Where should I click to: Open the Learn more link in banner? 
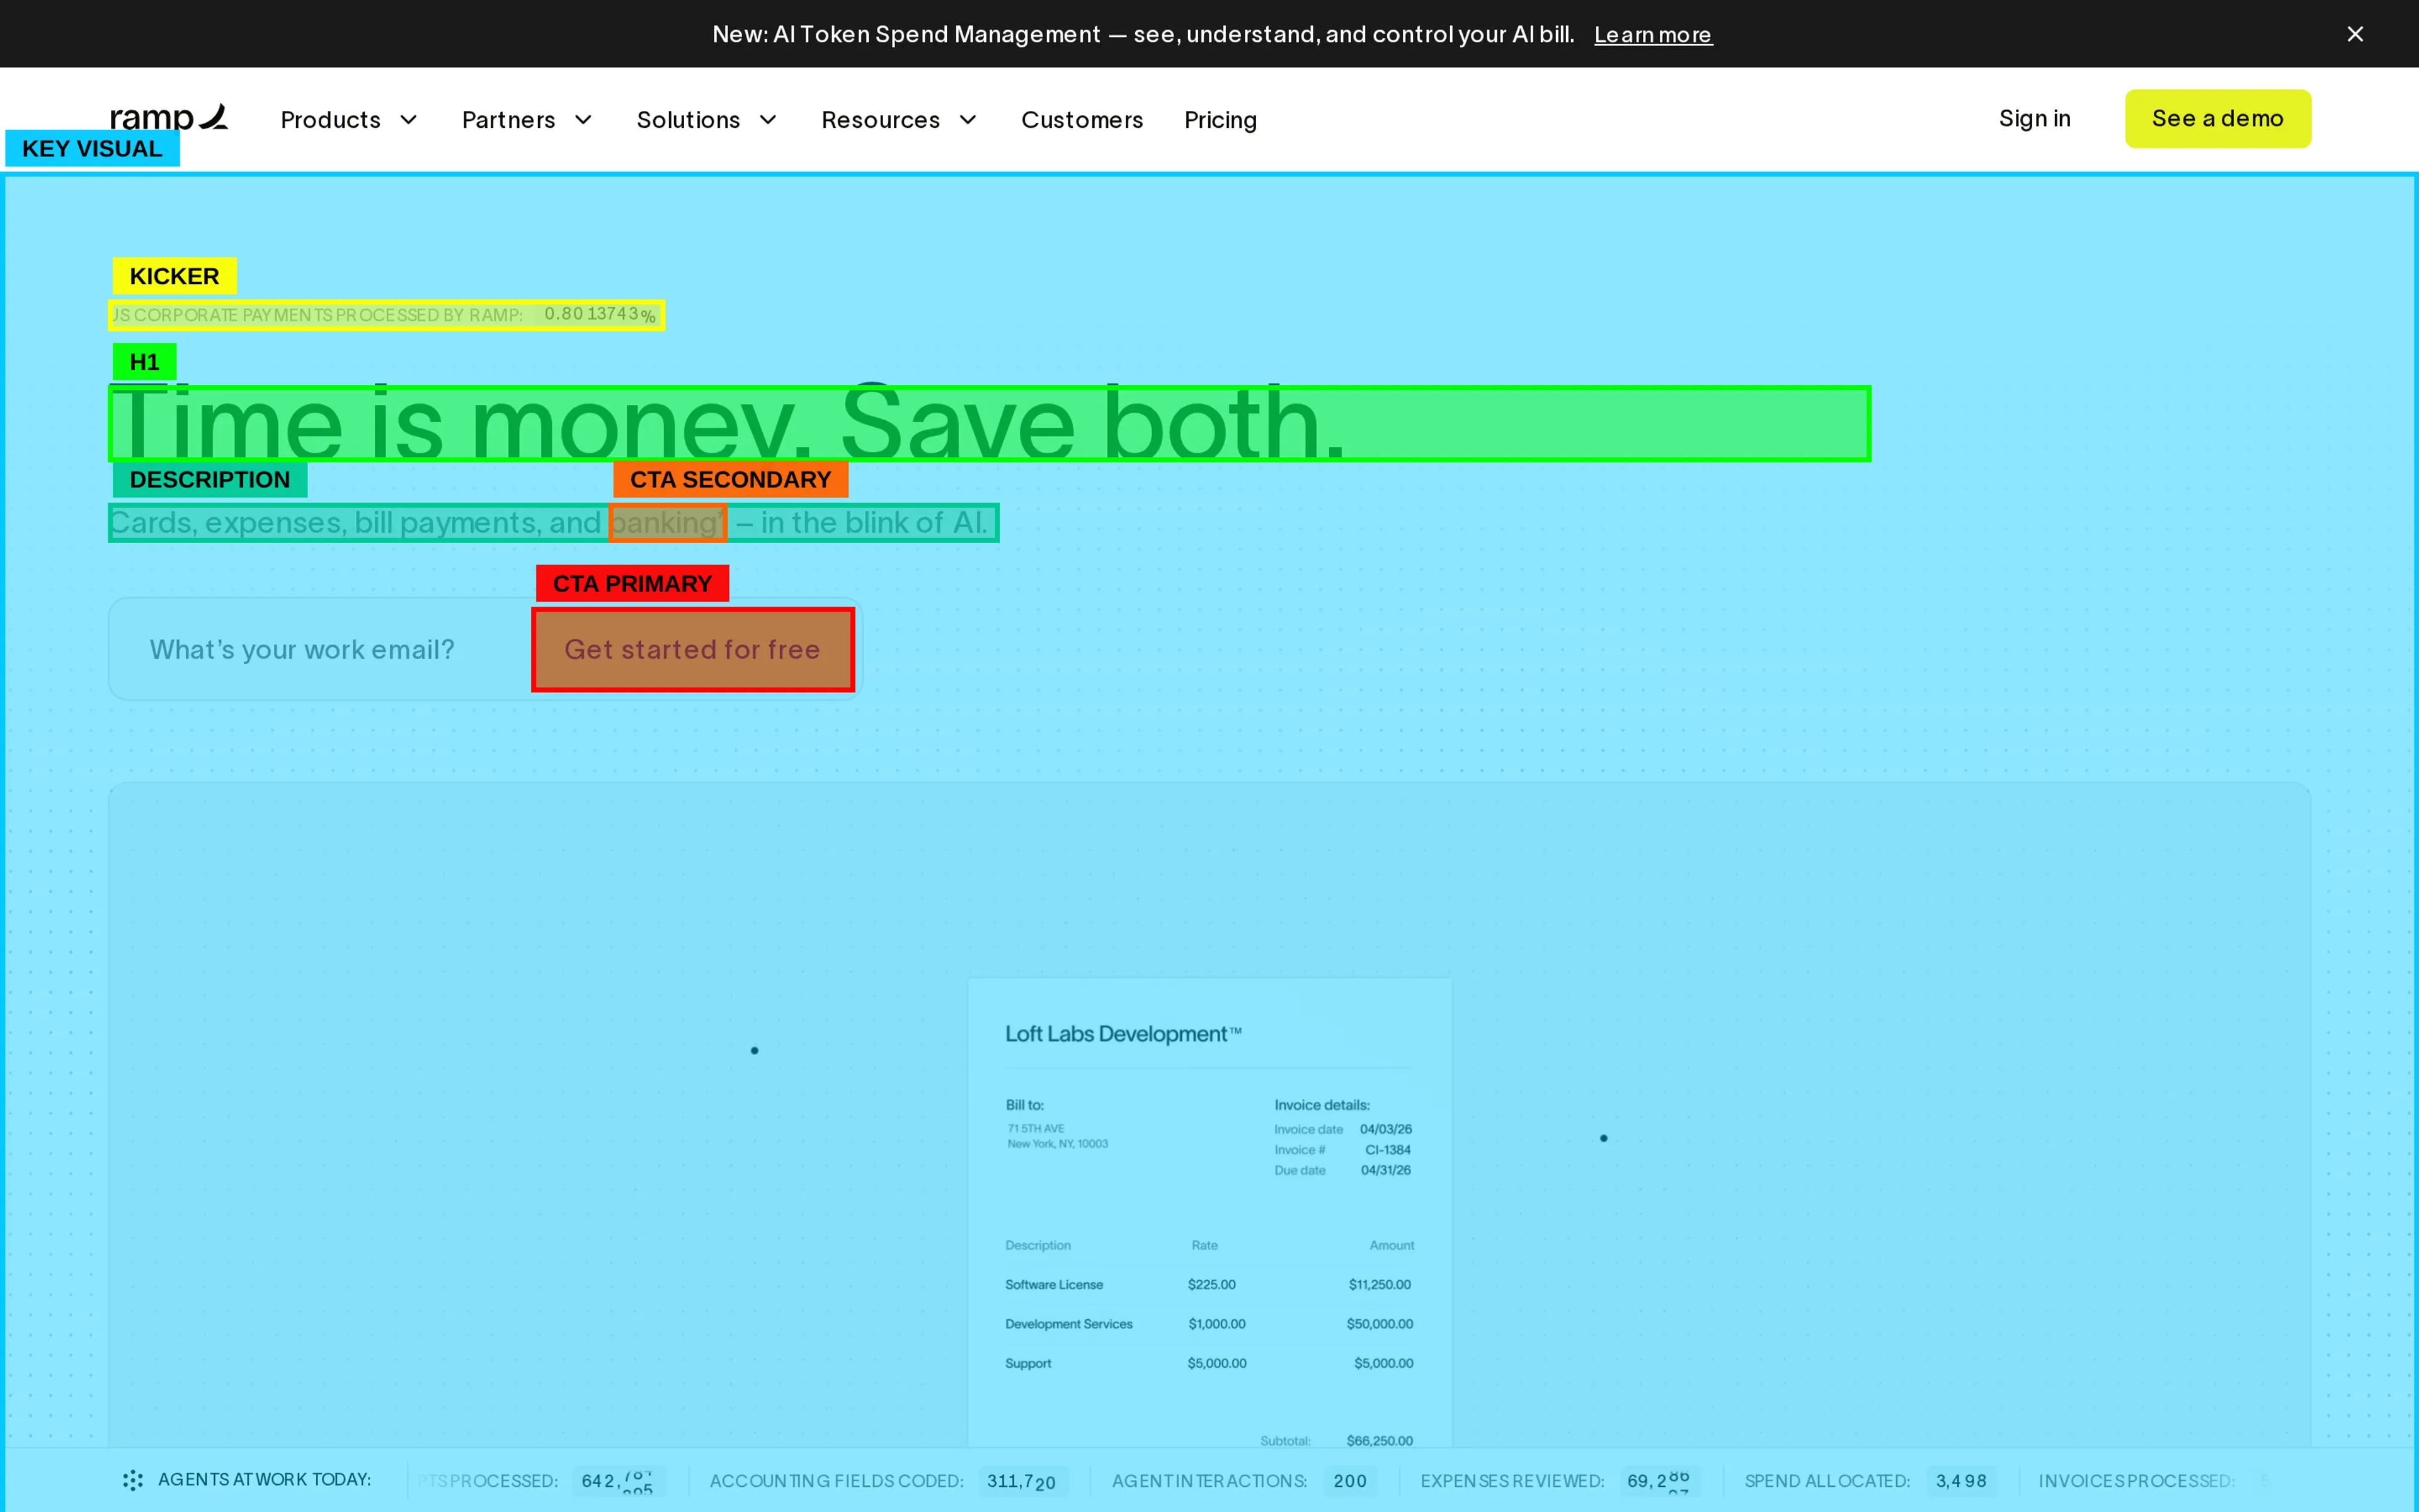pos(1652,34)
